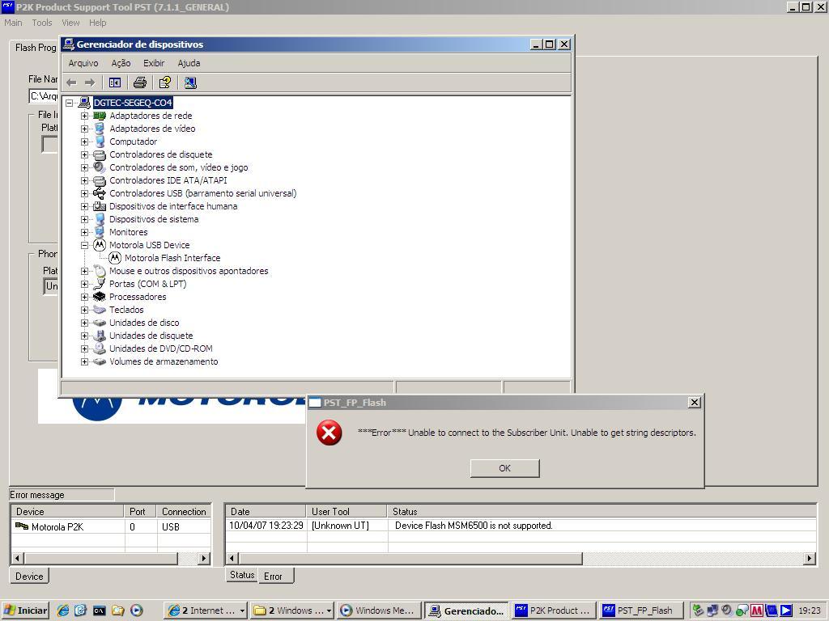Image resolution: width=829 pixels, height=621 pixels.
Task: Open the Arquivo menu
Action: click(x=83, y=63)
